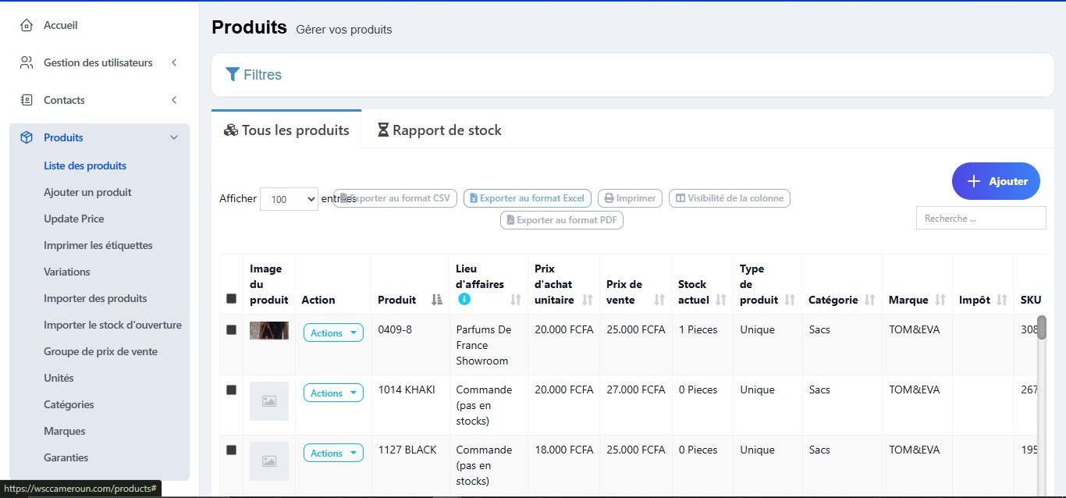This screenshot has width=1066, height=498.
Task: Sort by Produit column sort icon
Action: [x=437, y=300]
